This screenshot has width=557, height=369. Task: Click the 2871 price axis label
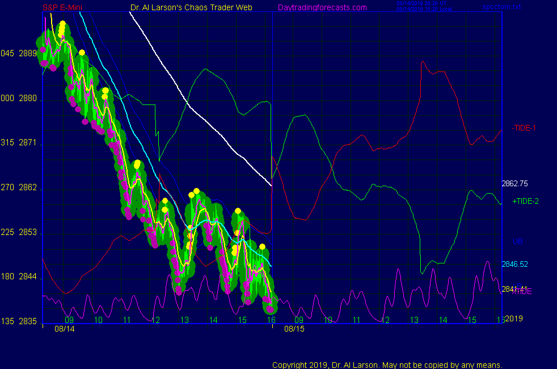[28, 144]
